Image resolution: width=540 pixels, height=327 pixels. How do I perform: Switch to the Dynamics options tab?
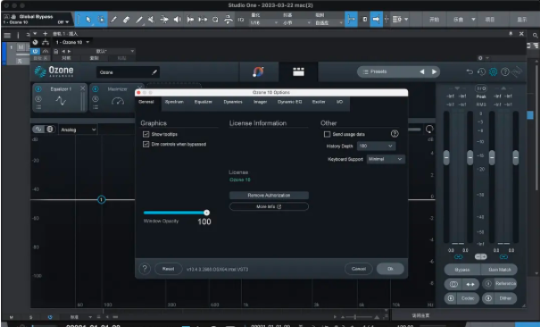[x=233, y=102]
